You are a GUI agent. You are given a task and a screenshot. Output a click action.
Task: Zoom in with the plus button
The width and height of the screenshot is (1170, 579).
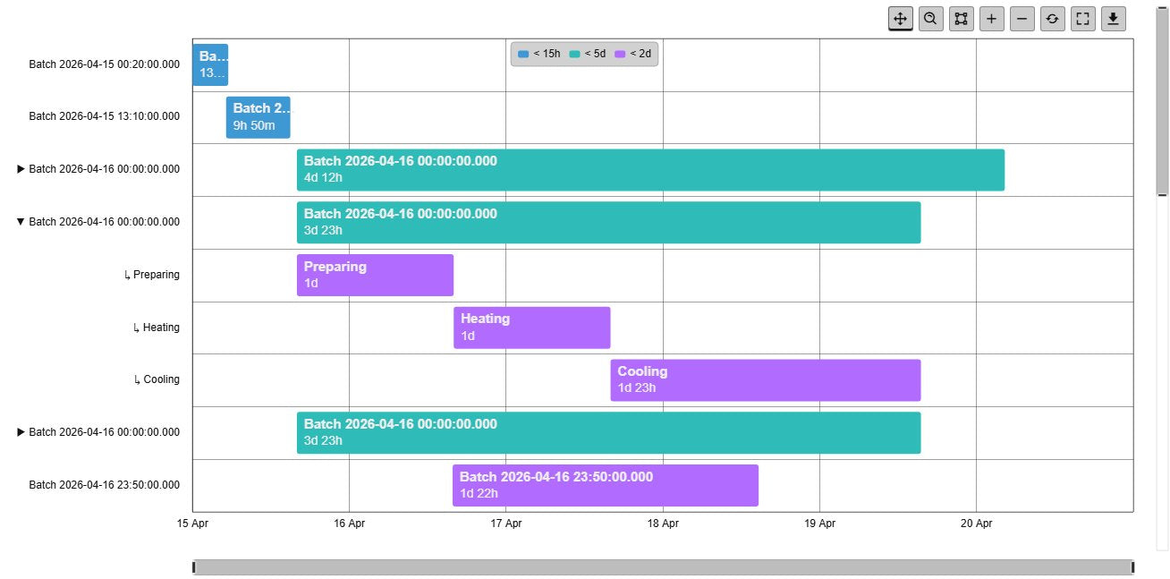click(992, 19)
